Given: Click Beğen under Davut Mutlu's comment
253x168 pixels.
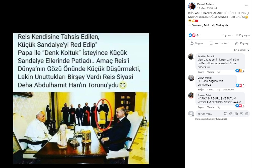Looking at the screenshot, I should pos(201,90).
